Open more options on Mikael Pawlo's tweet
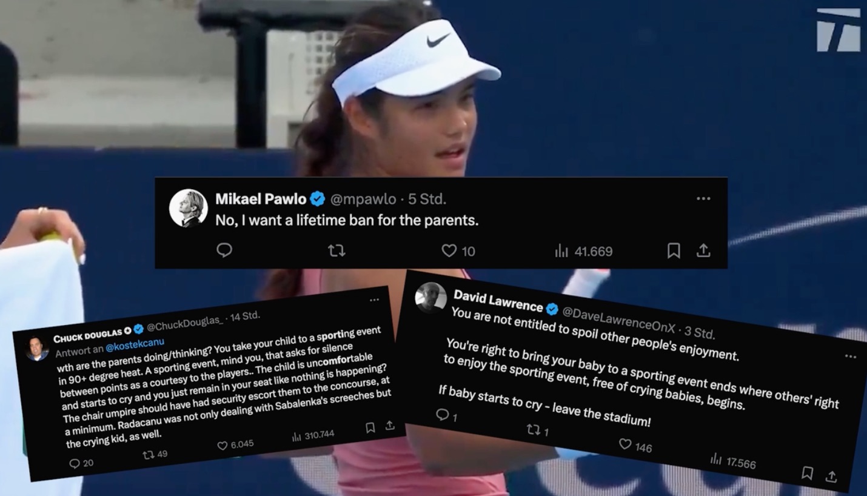 click(703, 198)
